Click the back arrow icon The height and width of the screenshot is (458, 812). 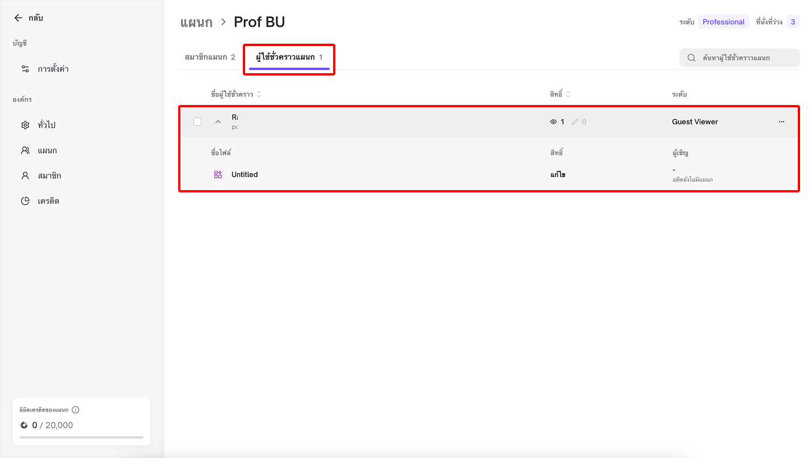coord(18,18)
